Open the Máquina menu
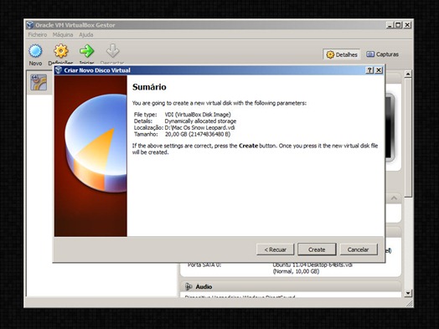 [x=63, y=34]
